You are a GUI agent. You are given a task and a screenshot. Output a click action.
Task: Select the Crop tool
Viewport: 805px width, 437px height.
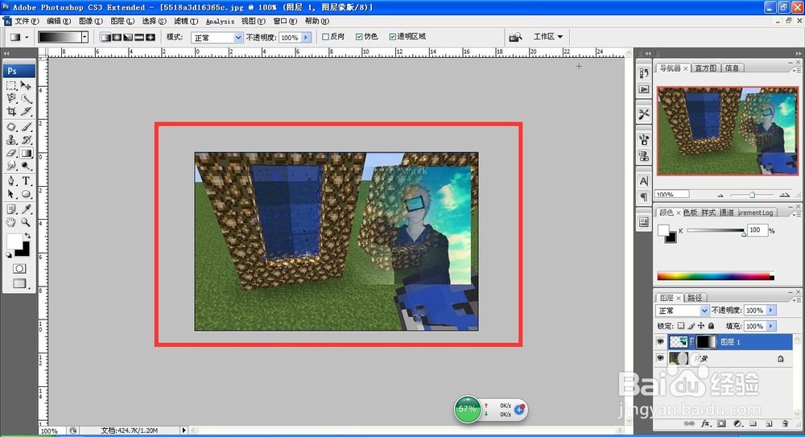coord(11,111)
